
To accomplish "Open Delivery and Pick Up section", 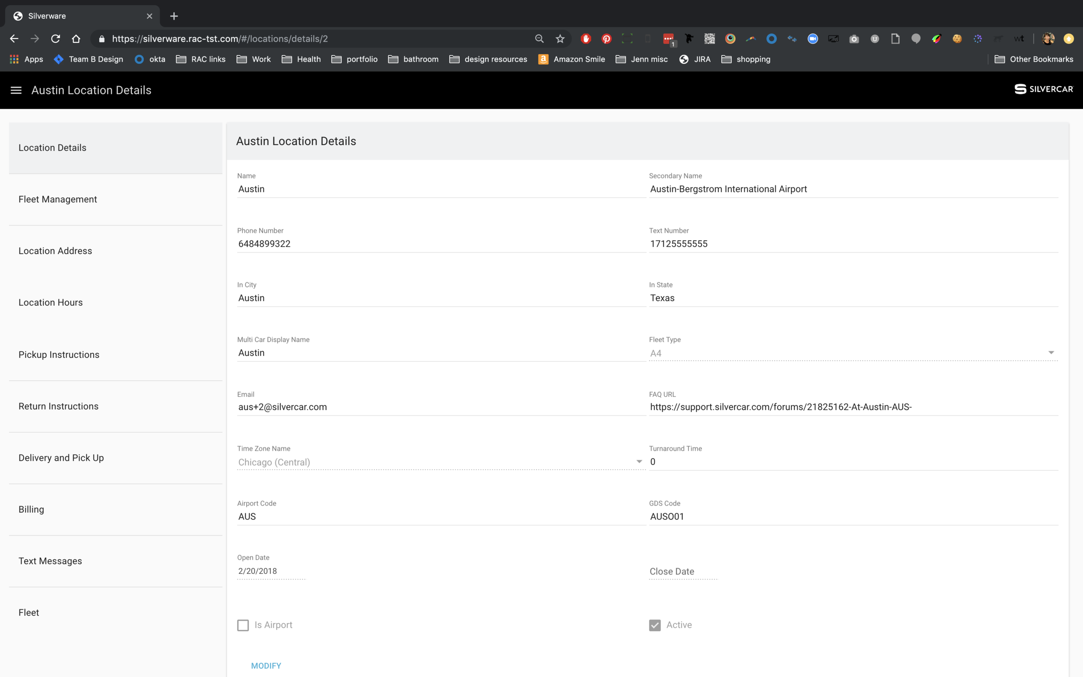I will (x=116, y=457).
